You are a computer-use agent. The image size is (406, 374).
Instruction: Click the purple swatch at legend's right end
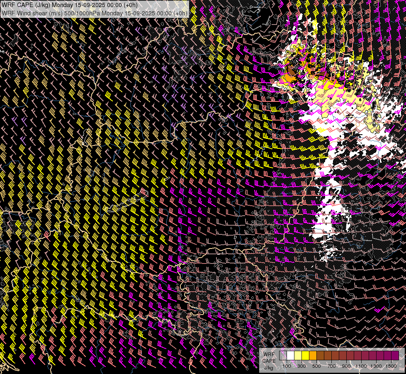(x=395, y=356)
